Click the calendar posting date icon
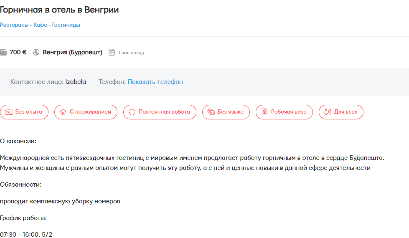The height and width of the screenshot is (238, 409). pos(112,53)
